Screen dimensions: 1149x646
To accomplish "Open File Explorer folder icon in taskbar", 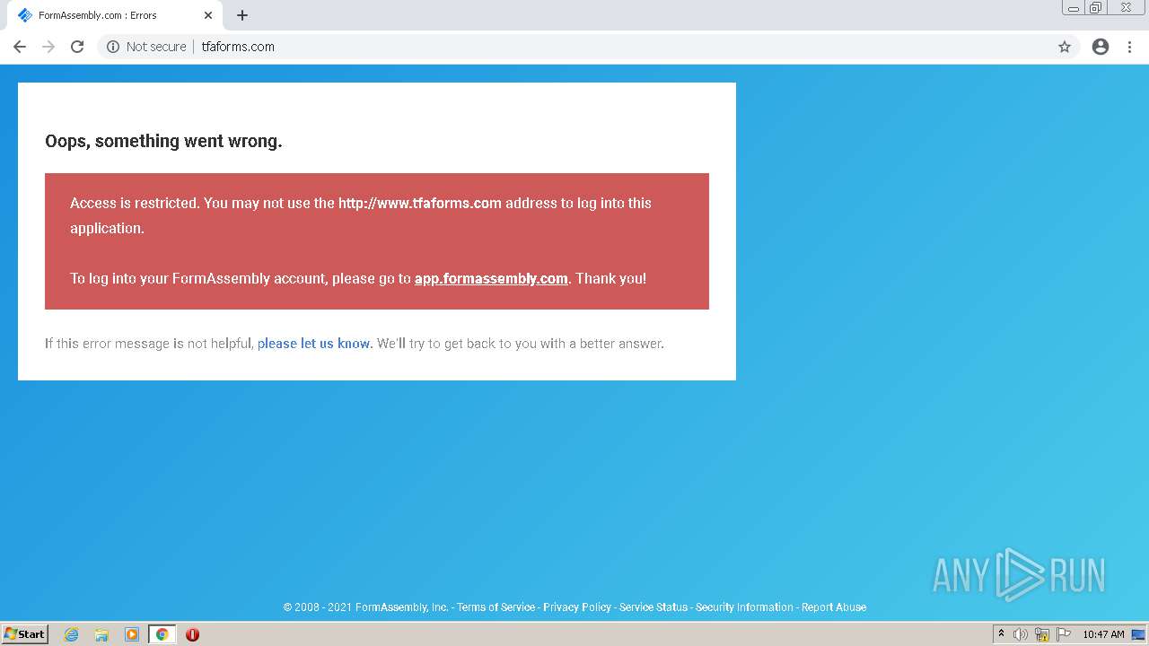I will 101,634.
